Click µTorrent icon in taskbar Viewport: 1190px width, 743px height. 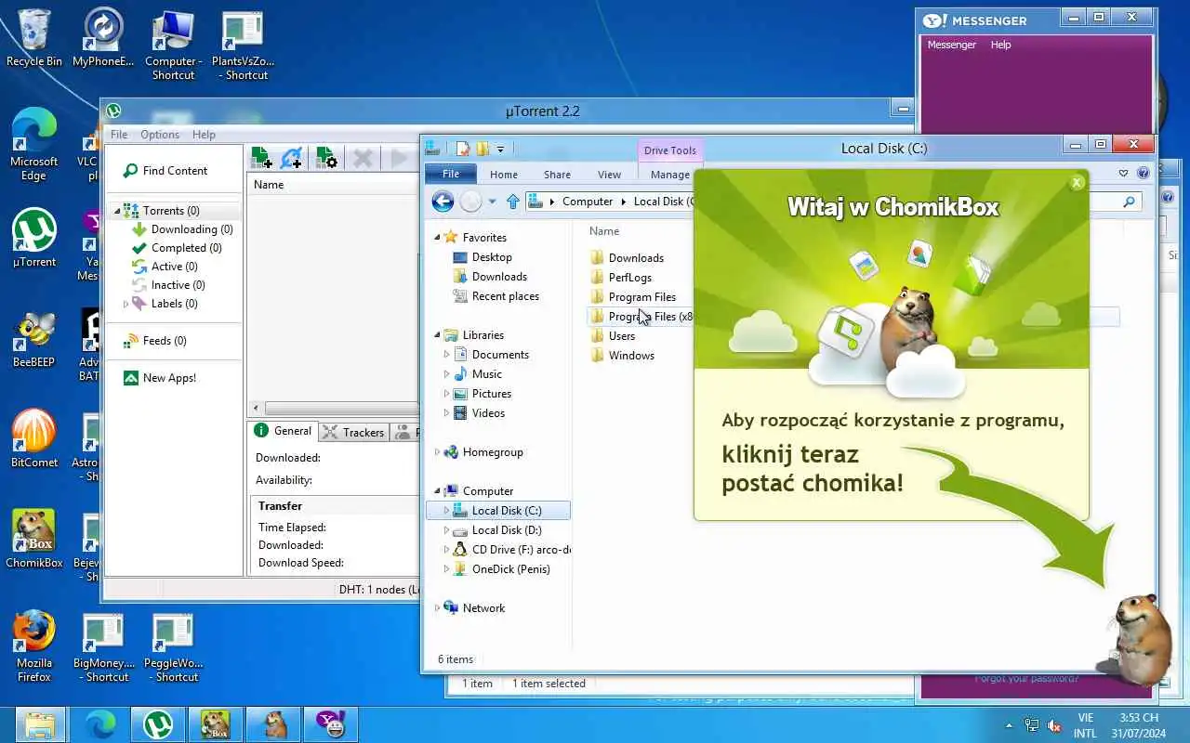tap(158, 724)
